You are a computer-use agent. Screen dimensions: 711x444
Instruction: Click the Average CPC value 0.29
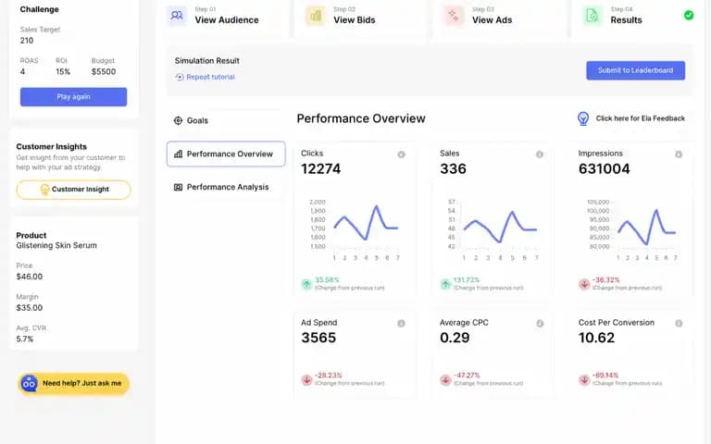(455, 338)
